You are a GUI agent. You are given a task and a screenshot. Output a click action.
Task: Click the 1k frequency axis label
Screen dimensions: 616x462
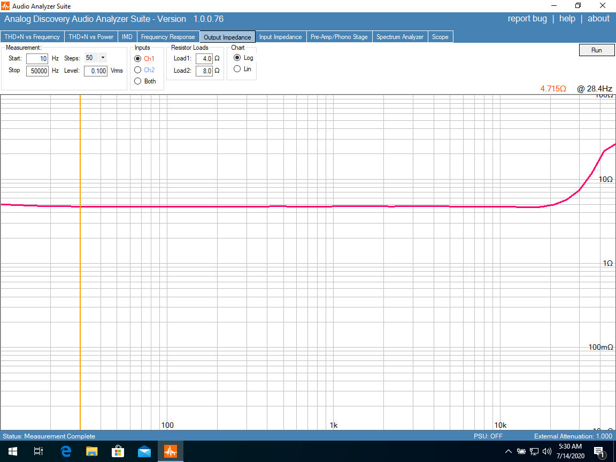pos(334,425)
